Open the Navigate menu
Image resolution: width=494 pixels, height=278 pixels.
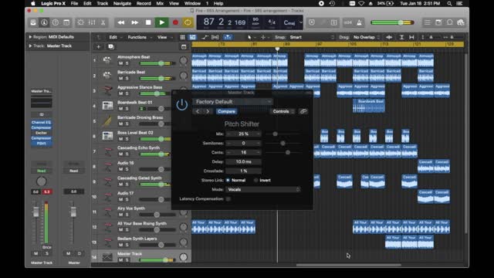[122, 3]
